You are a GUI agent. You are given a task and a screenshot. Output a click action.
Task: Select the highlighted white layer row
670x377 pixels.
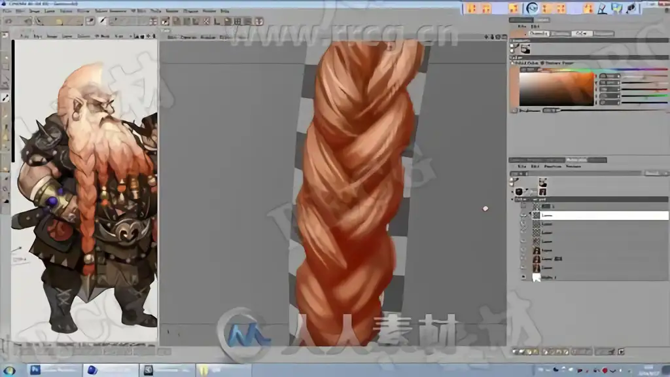[600, 215]
